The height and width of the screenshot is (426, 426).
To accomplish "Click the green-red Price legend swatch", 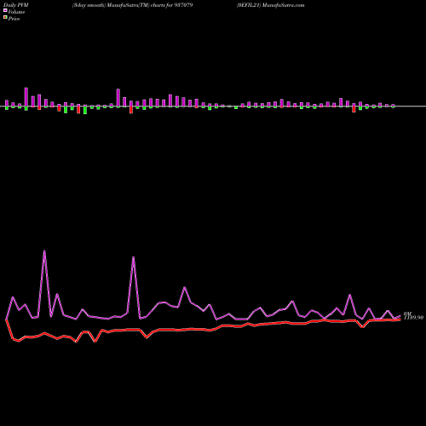I will pyautogui.click(x=5, y=17).
